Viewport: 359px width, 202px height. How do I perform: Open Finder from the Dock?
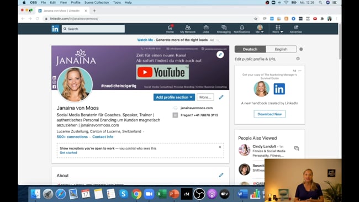click(35, 194)
